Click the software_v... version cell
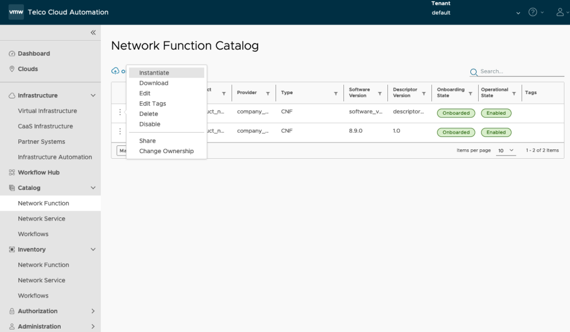 coord(366,111)
